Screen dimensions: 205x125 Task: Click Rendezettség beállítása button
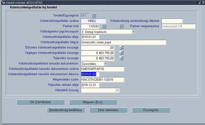click(66, 110)
